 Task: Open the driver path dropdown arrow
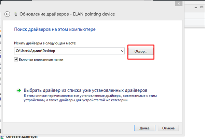pos(122,51)
